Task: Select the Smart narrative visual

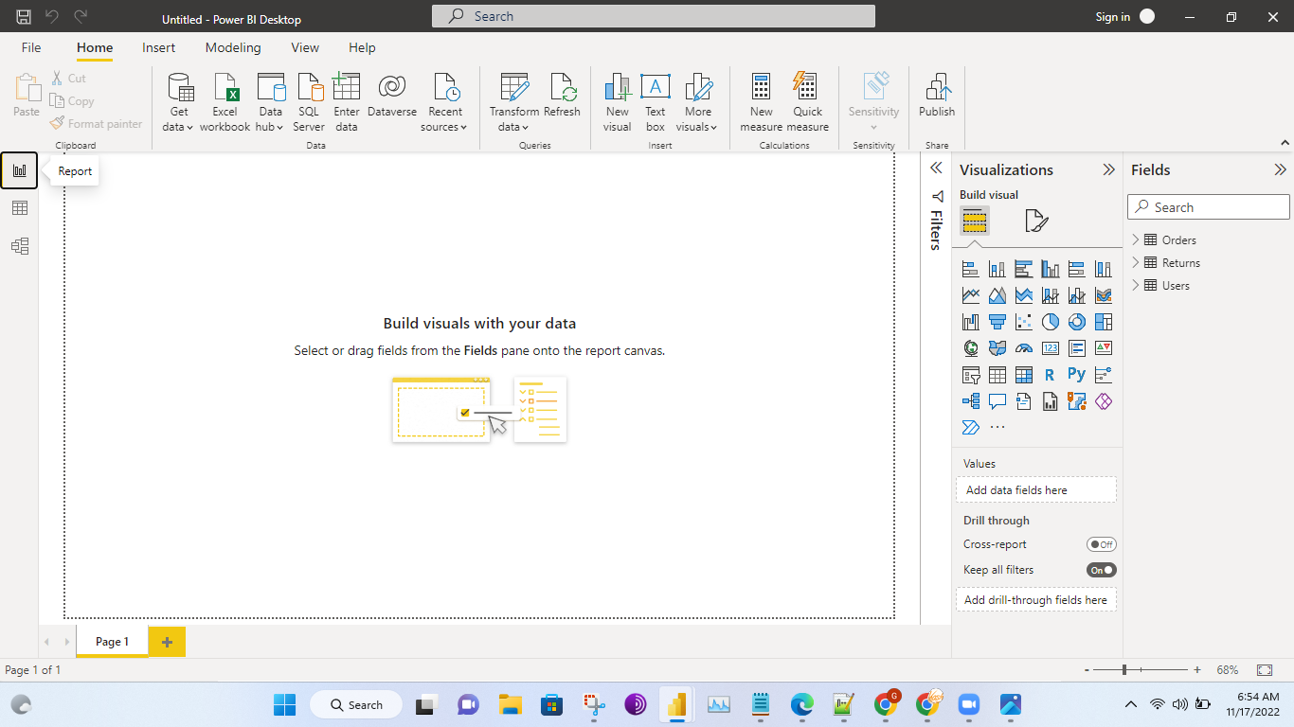Action: (1023, 401)
